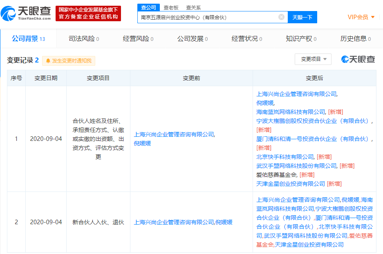Click the TianYanCha watermark logo above the table

pyautogui.click(x=356, y=59)
